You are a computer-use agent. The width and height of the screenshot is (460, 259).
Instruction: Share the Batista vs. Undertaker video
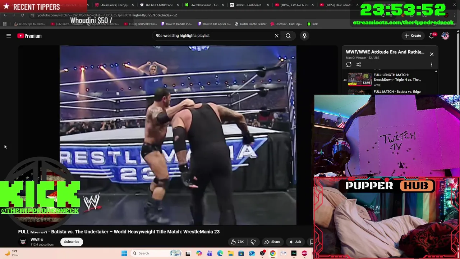coord(272,242)
